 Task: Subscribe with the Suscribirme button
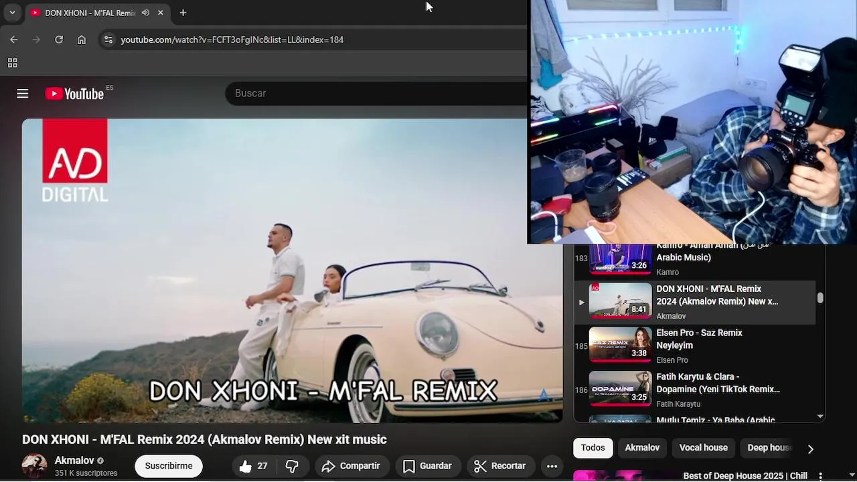(x=169, y=466)
